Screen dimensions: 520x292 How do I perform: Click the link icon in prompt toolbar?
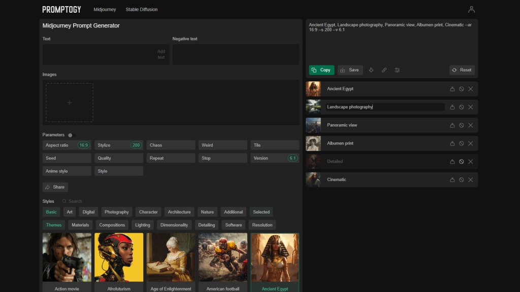384,70
